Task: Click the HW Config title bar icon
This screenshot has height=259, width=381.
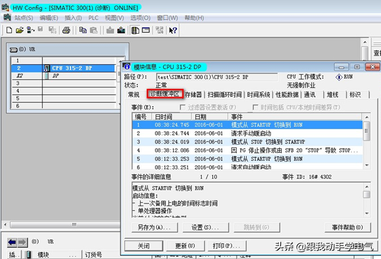Action: [x=6, y=7]
